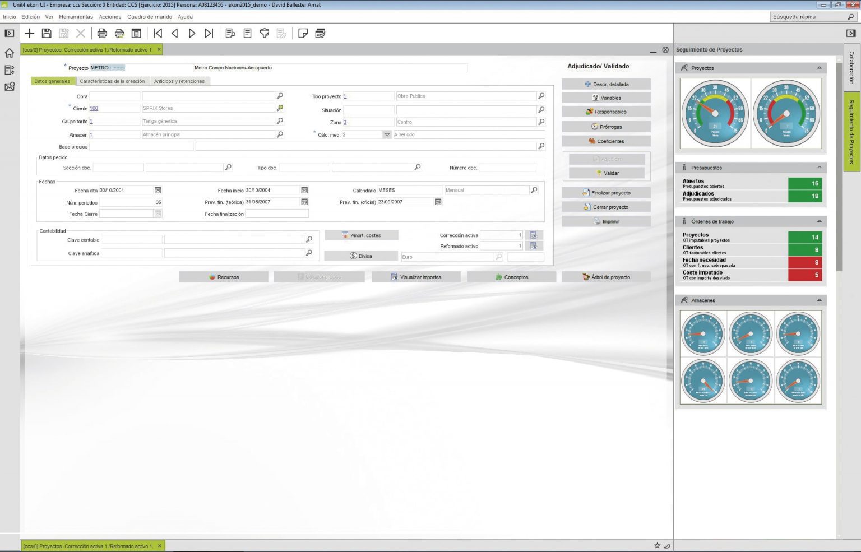
Task: Switch to Anticipos y retenciones tab
Action: (x=179, y=81)
